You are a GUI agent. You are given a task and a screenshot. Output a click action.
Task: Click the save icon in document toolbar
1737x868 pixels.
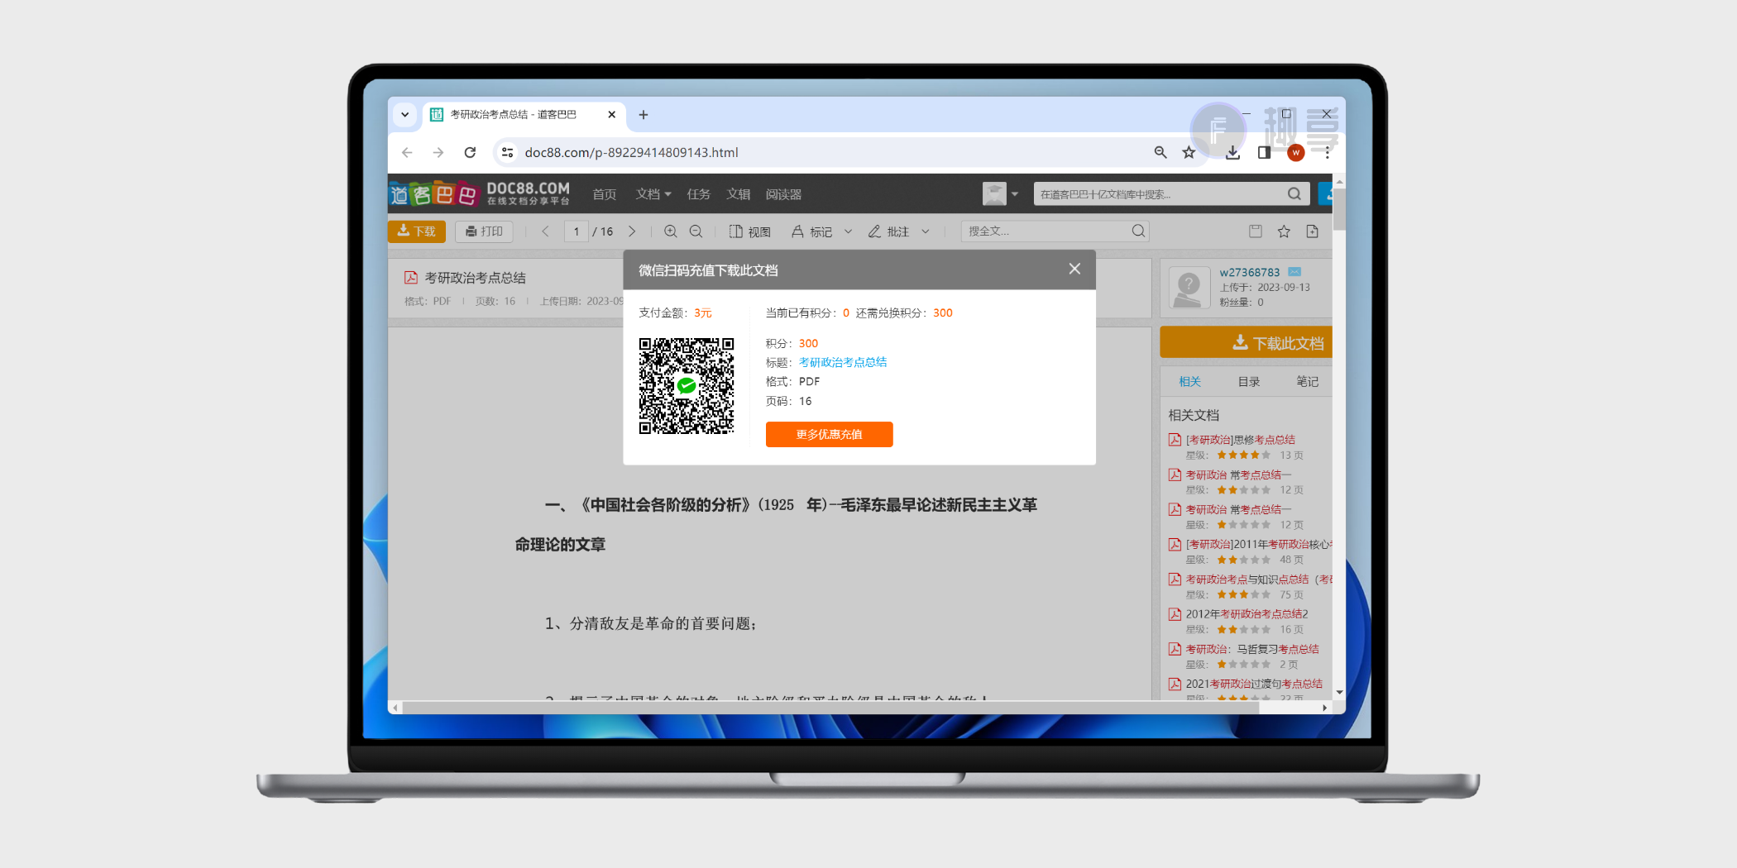coord(1256,231)
